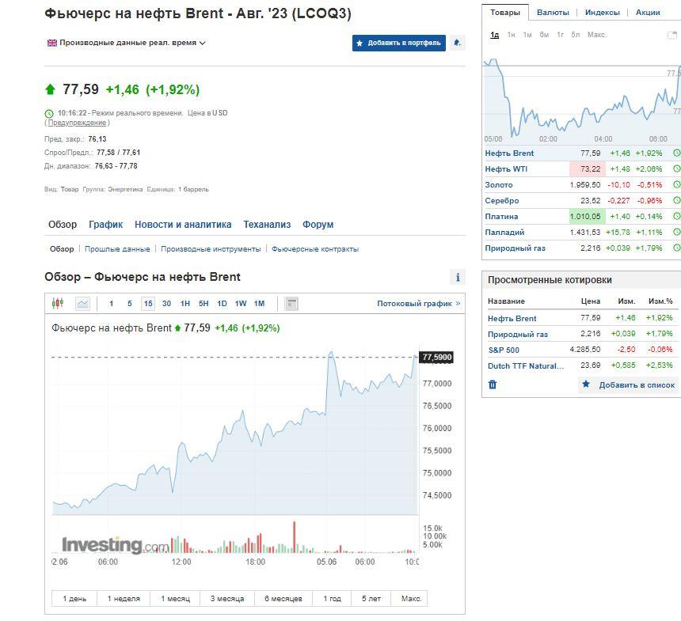This screenshot has width=681, height=621.
Task: Select the 1H chart interval
Action: coord(185,304)
